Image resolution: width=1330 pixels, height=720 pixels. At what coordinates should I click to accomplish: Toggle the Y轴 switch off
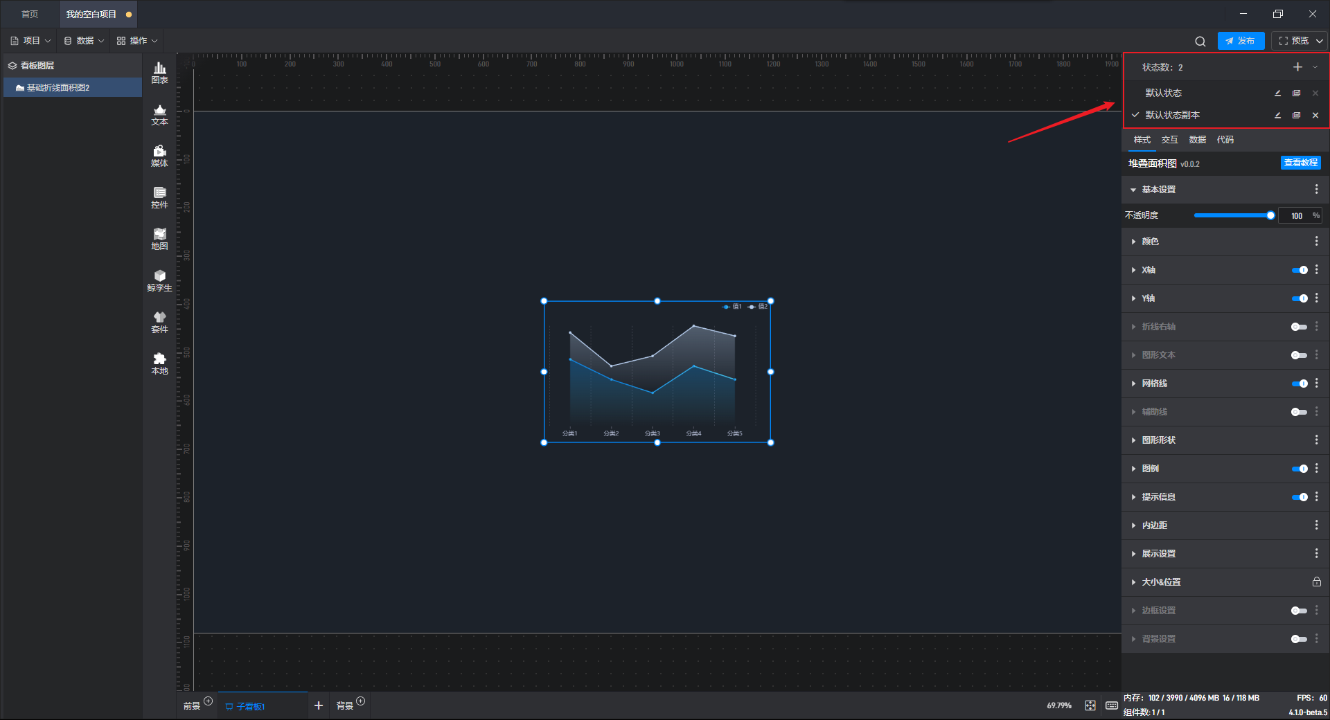1300,298
